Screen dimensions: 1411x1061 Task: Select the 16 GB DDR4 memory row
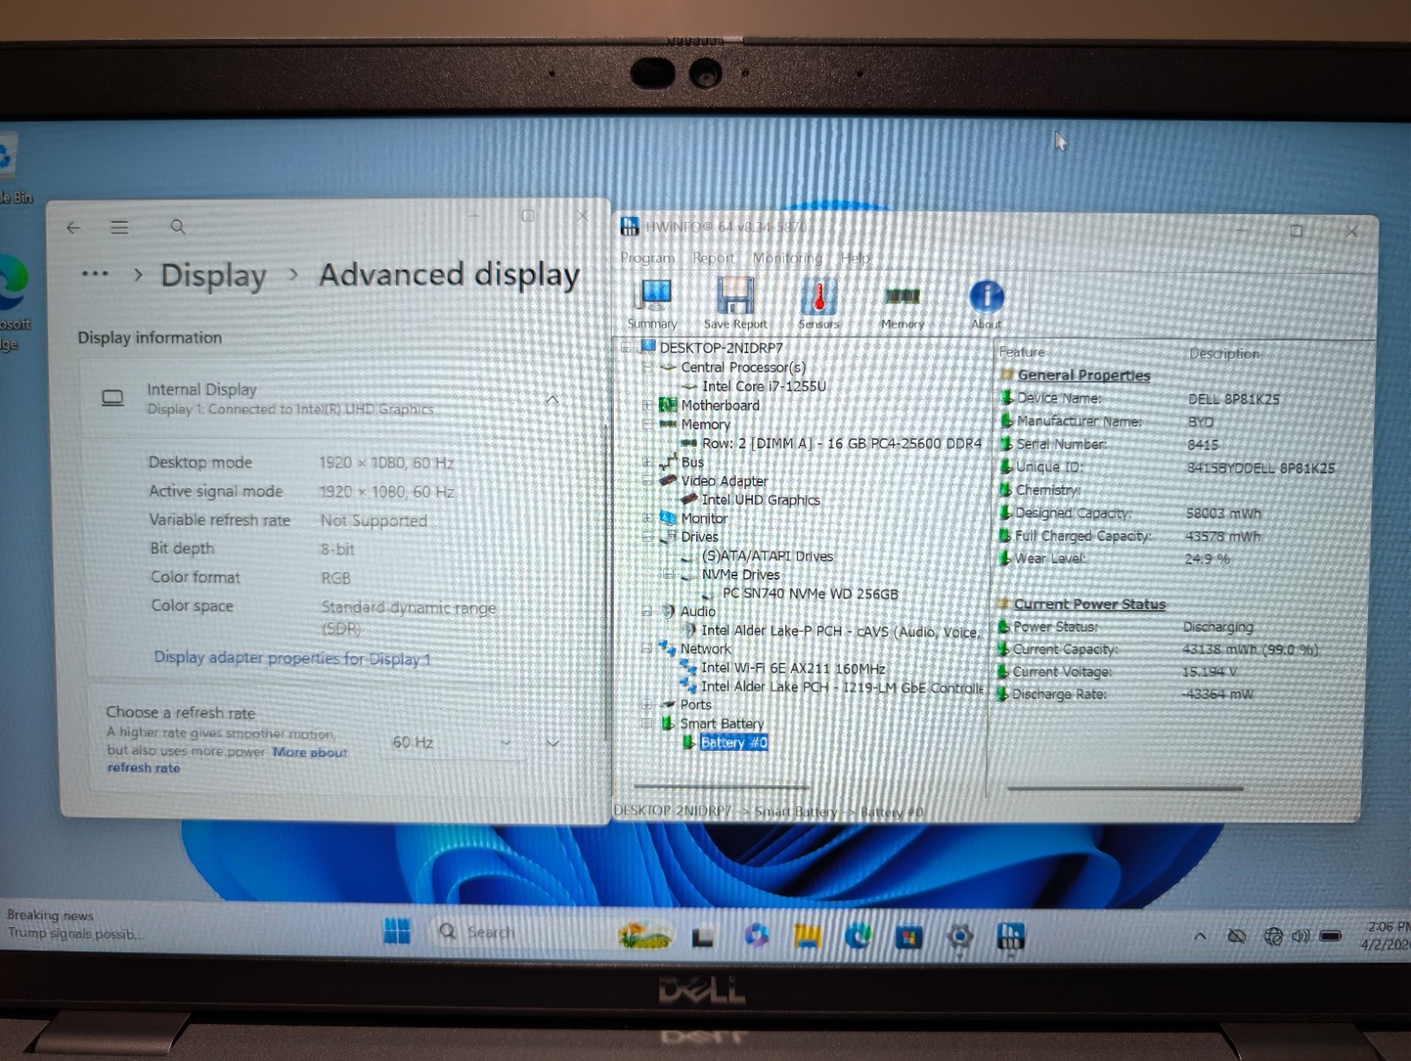click(x=841, y=443)
